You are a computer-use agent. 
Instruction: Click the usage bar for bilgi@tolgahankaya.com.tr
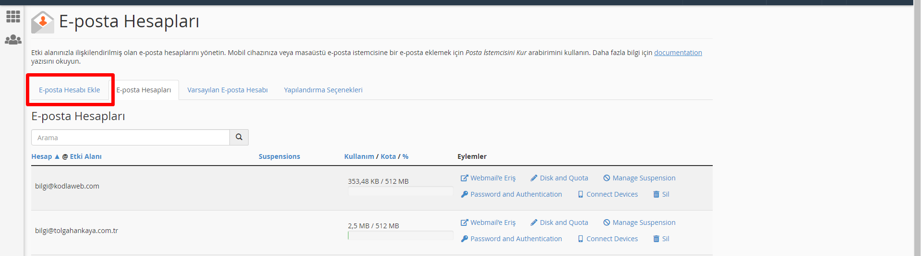tap(400, 235)
